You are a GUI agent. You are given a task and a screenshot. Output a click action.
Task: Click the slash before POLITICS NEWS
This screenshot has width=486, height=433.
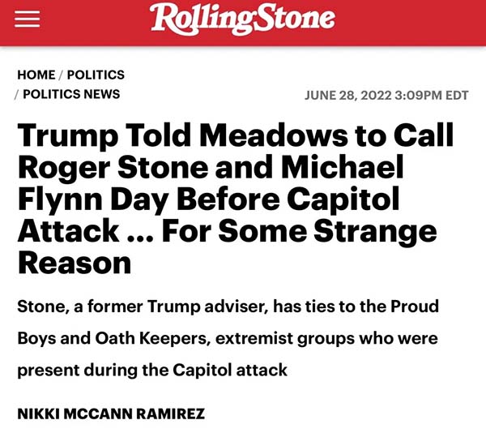[x=18, y=94]
